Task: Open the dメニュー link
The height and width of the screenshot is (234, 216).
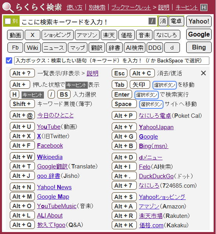Action: click(151, 157)
